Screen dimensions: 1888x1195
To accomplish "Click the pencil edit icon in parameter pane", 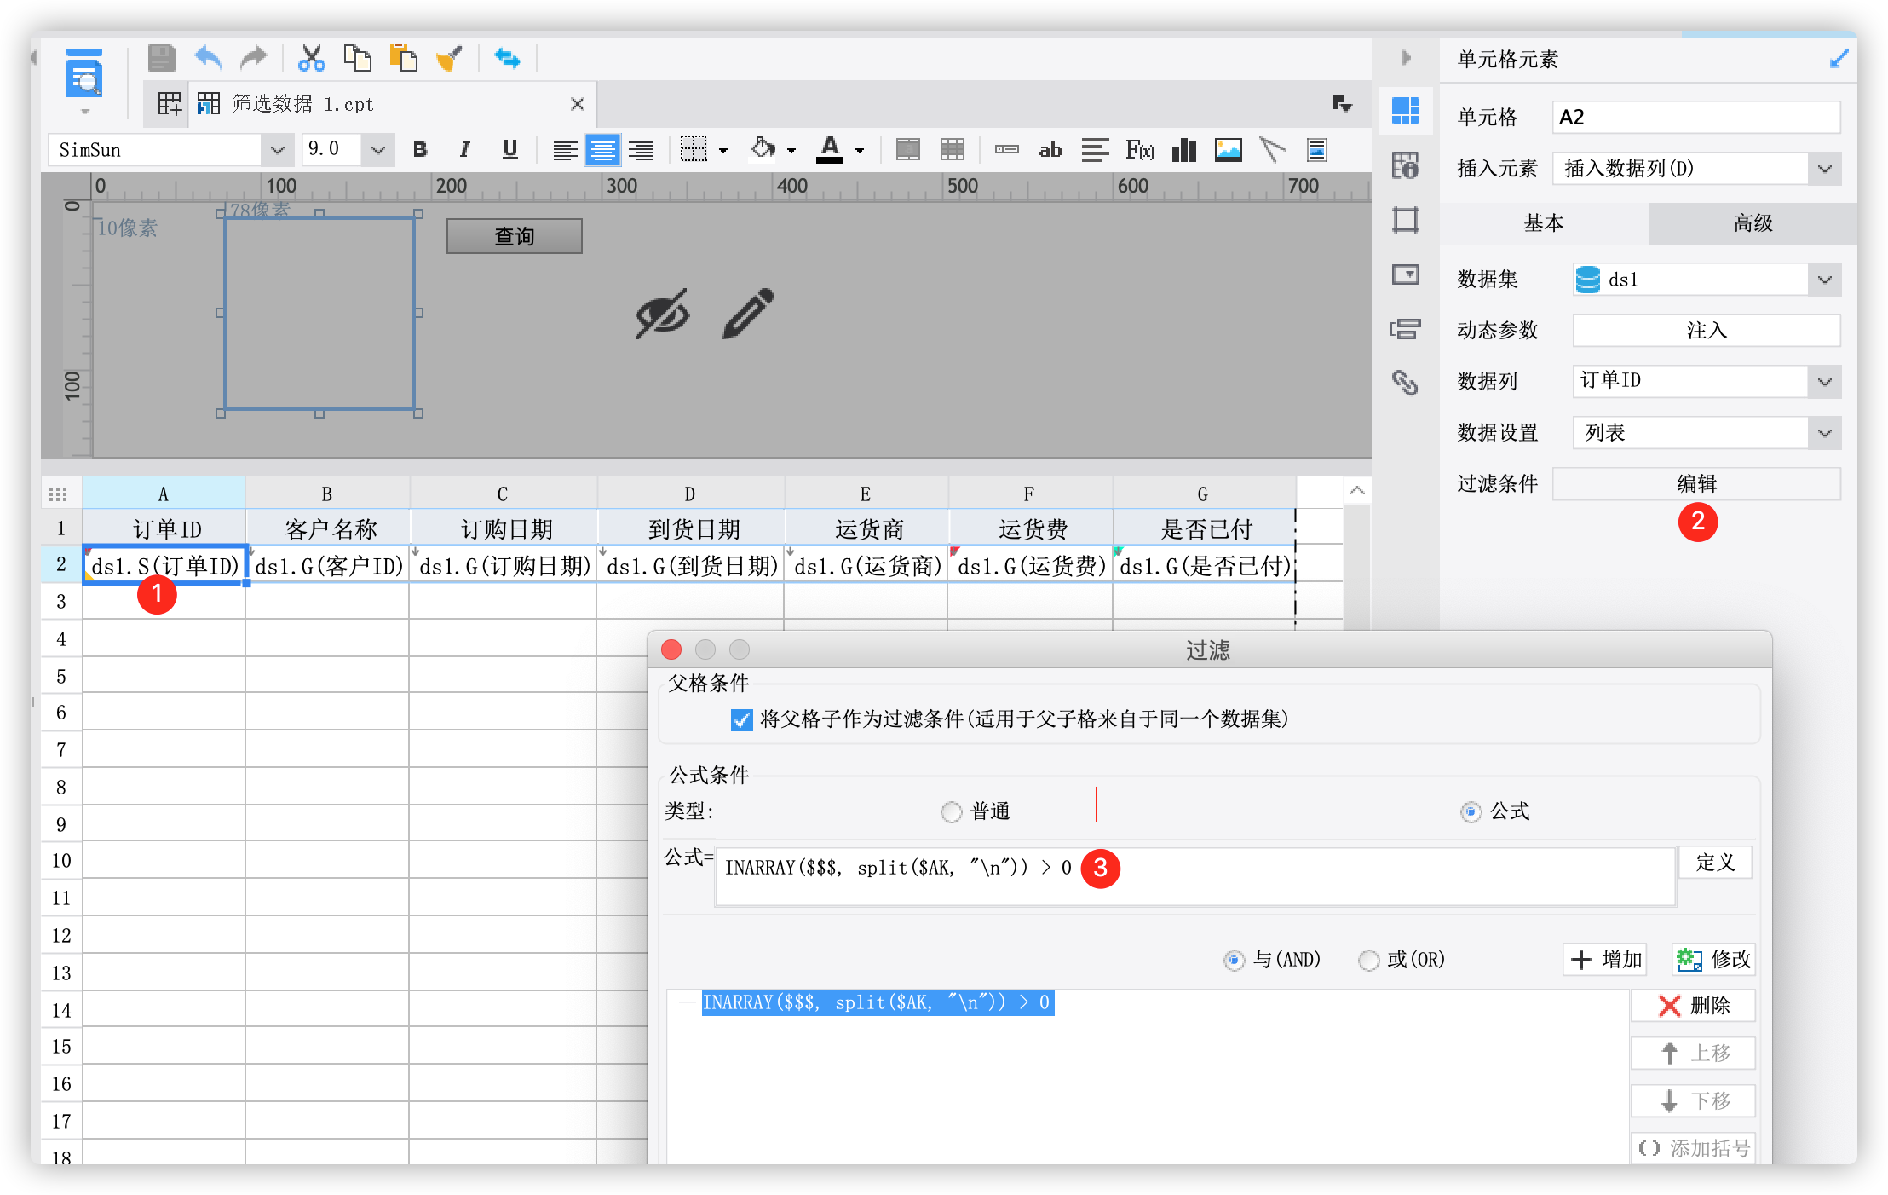I will point(748,313).
